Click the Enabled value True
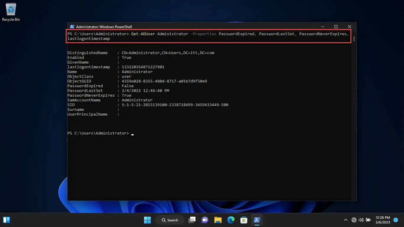Image resolution: width=404 pixels, height=227 pixels. pyautogui.click(x=127, y=58)
